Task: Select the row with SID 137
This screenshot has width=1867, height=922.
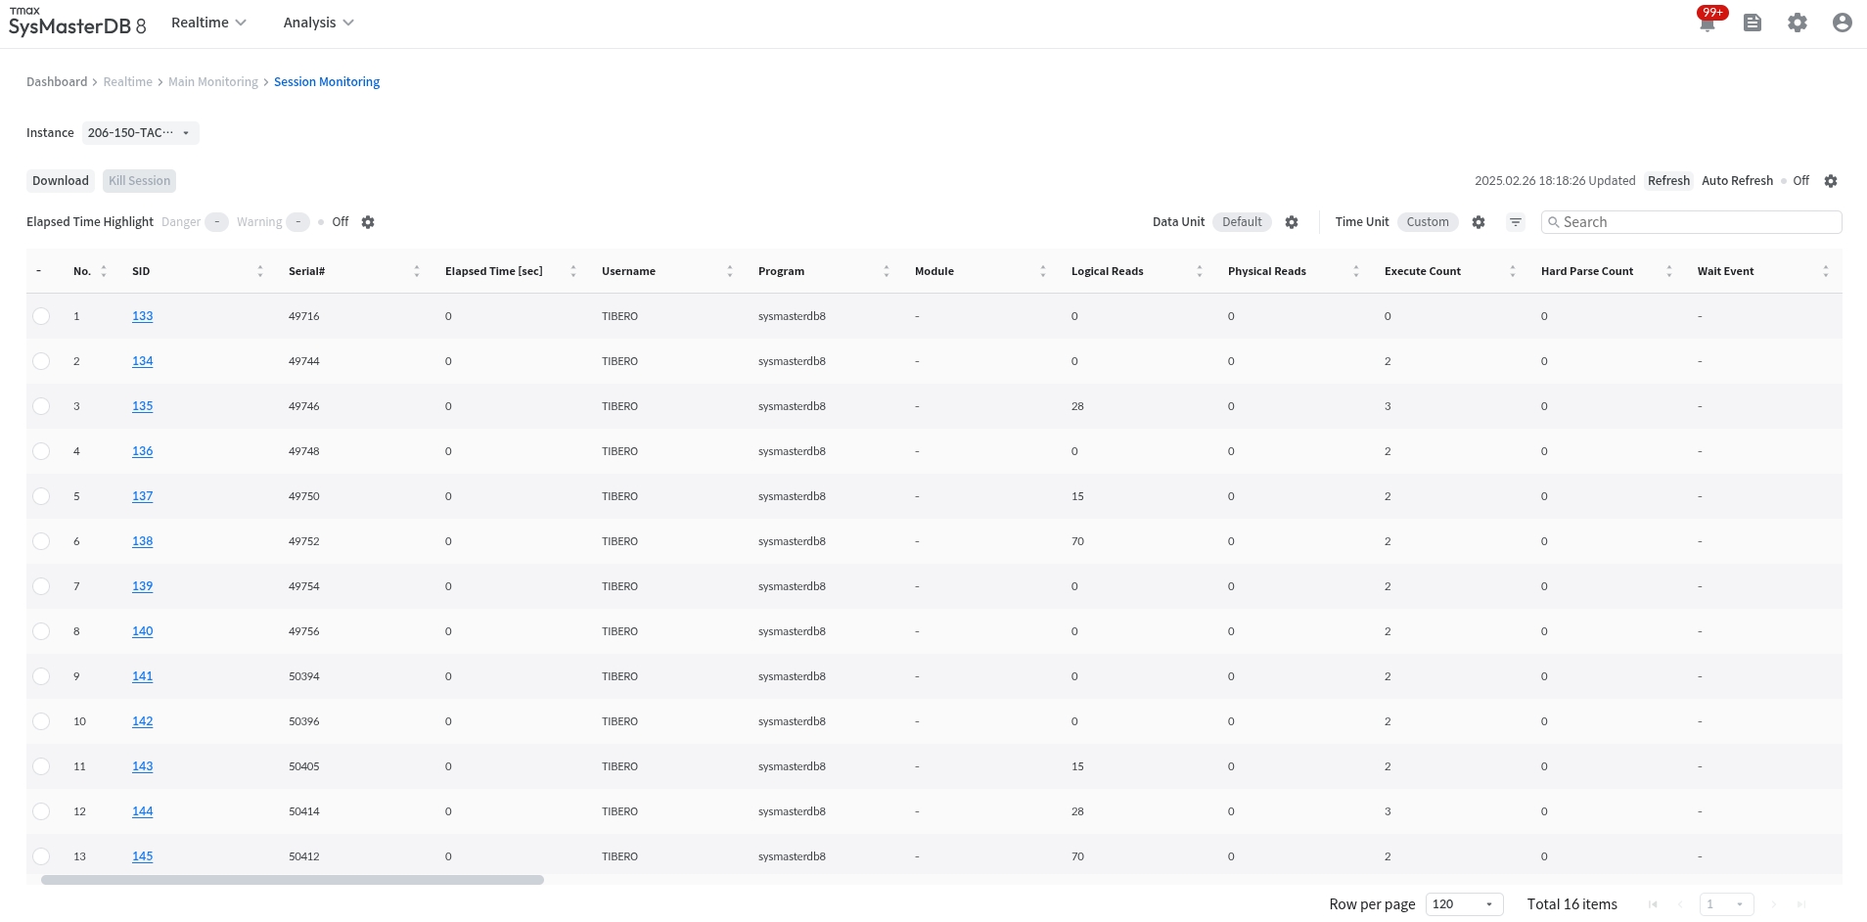Action: (x=41, y=496)
